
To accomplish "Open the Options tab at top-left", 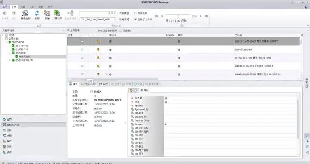I will [5, 7].
